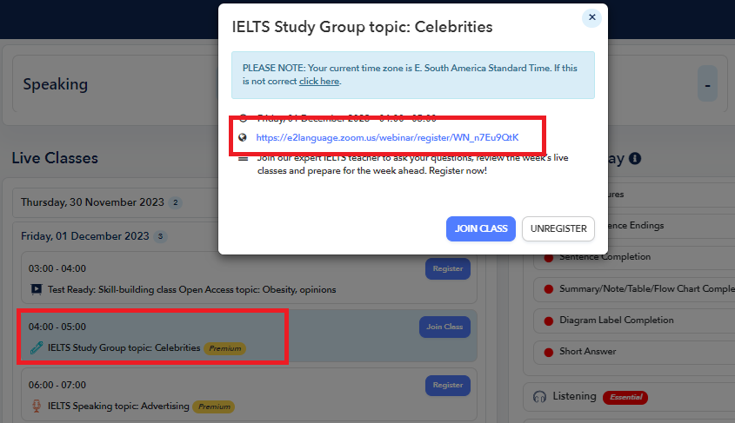Click the microphone icon for IELTS Speaking class
Viewport: 735px width, 423px height.
point(37,406)
